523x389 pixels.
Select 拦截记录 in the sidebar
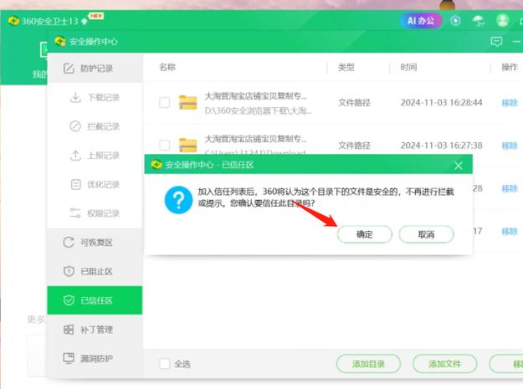(x=95, y=126)
